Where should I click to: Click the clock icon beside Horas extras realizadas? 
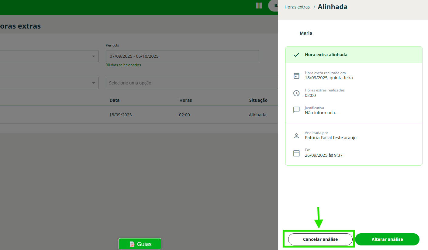click(x=296, y=93)
